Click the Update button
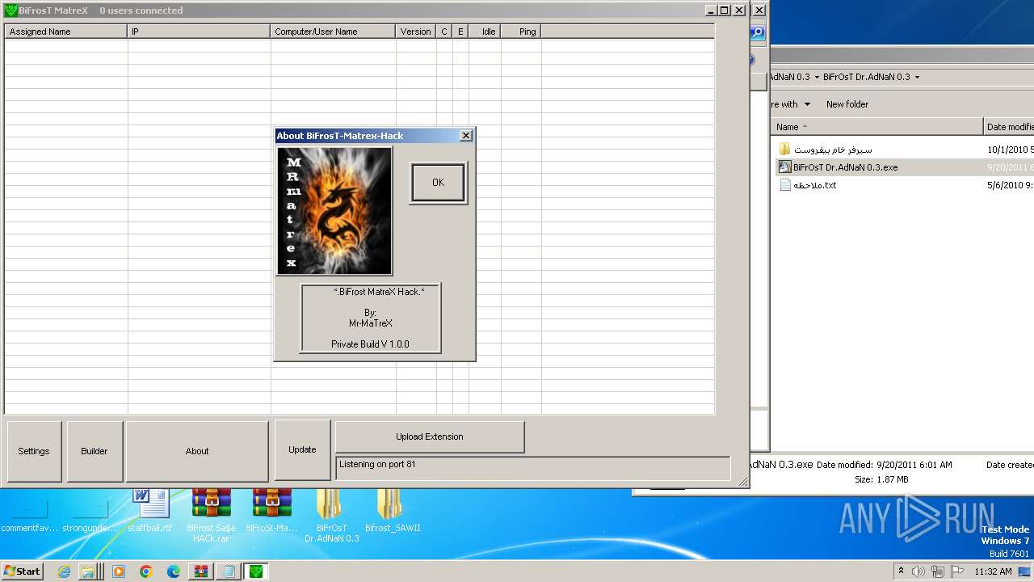Screen dimensions: 1034x582 coord(302,449)
